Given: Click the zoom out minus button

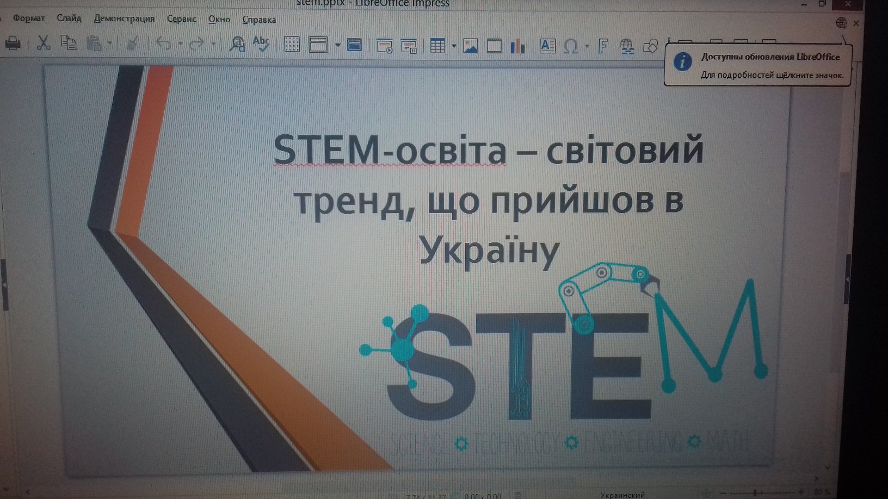Looking at the screenshot, I should [x=723, y=492].
